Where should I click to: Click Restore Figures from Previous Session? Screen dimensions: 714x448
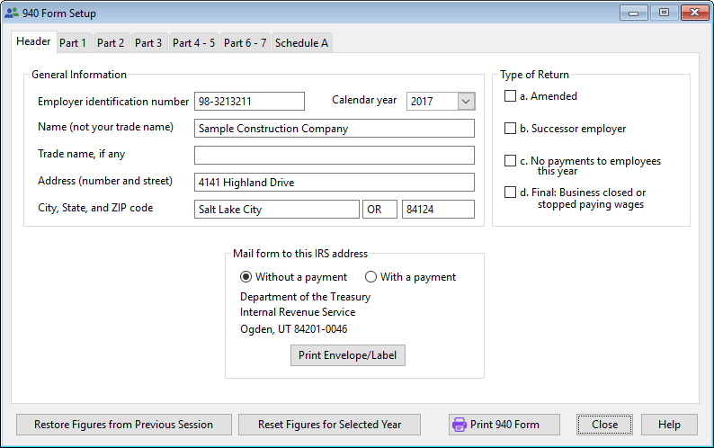click(x=123, y=425)
